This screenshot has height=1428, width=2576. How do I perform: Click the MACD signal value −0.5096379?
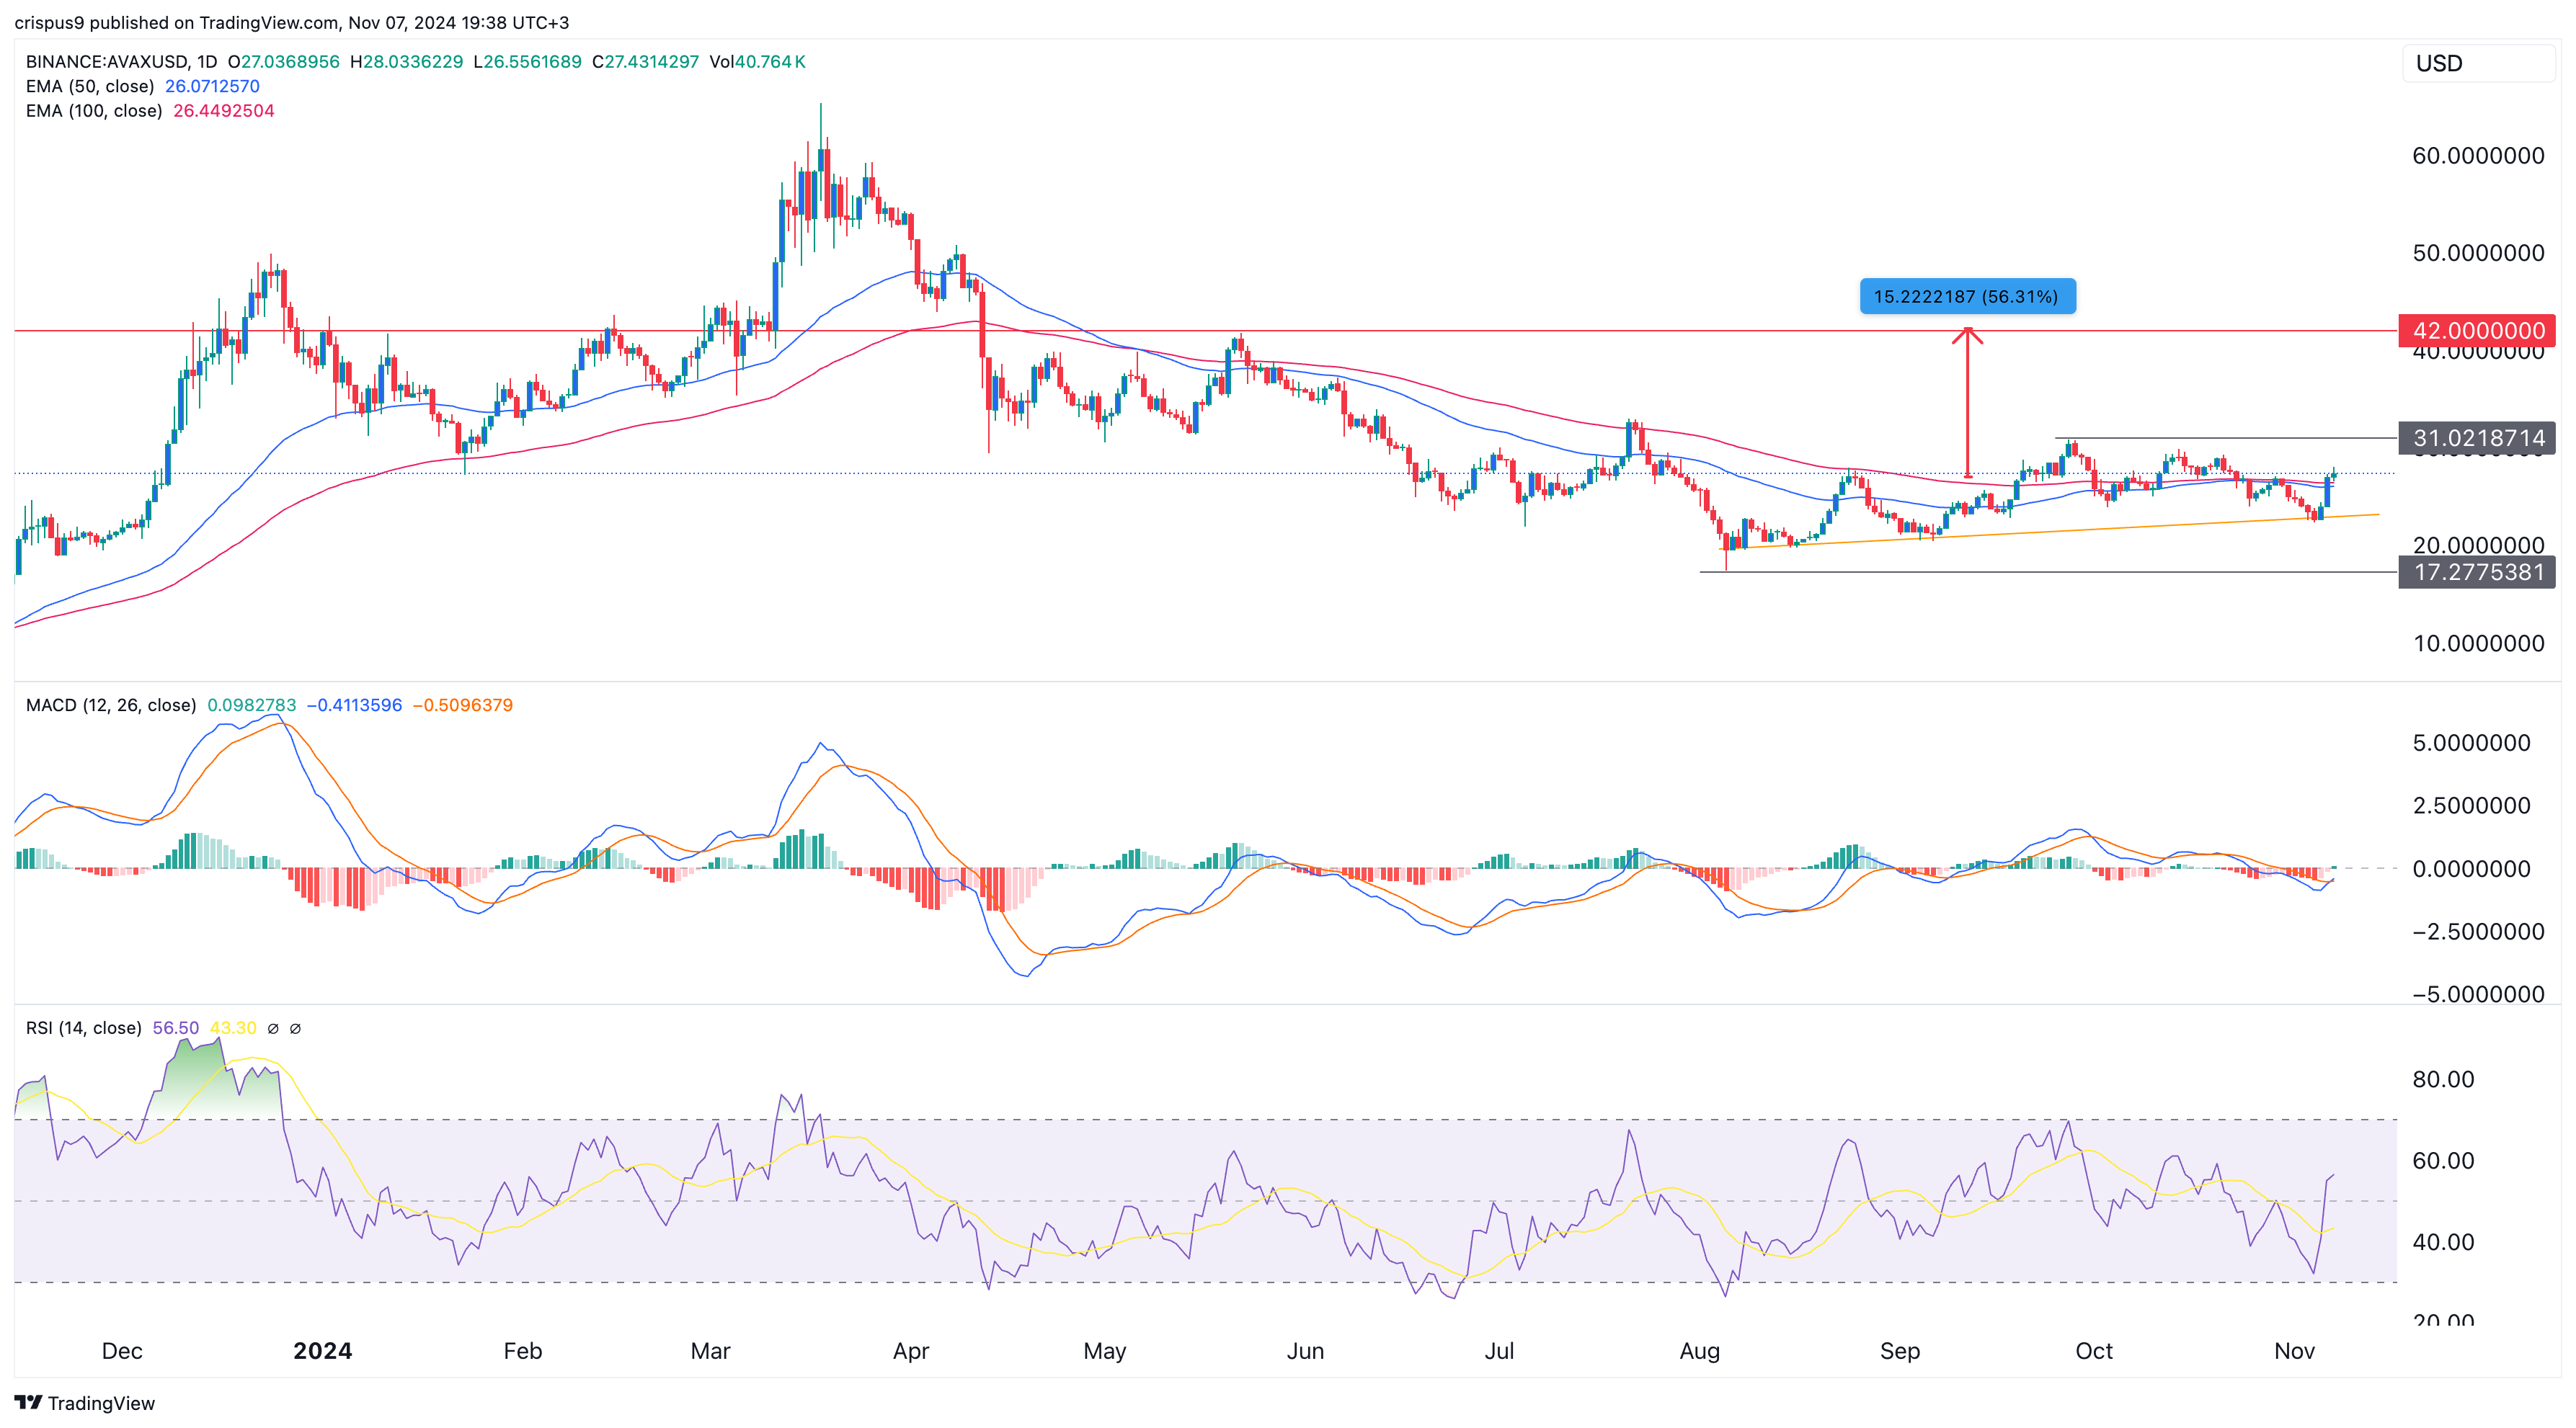[x=463, y=705]
